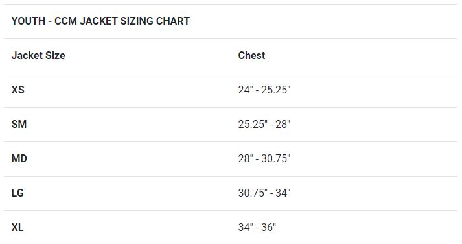This screenshot has height=244, width=462.
Task: Select the Chest column header
Action: (251, 55)
